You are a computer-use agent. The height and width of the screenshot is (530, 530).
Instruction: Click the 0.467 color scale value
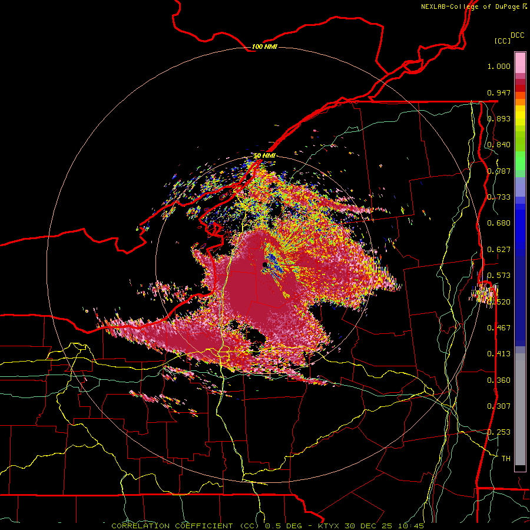tap(499, 328)
